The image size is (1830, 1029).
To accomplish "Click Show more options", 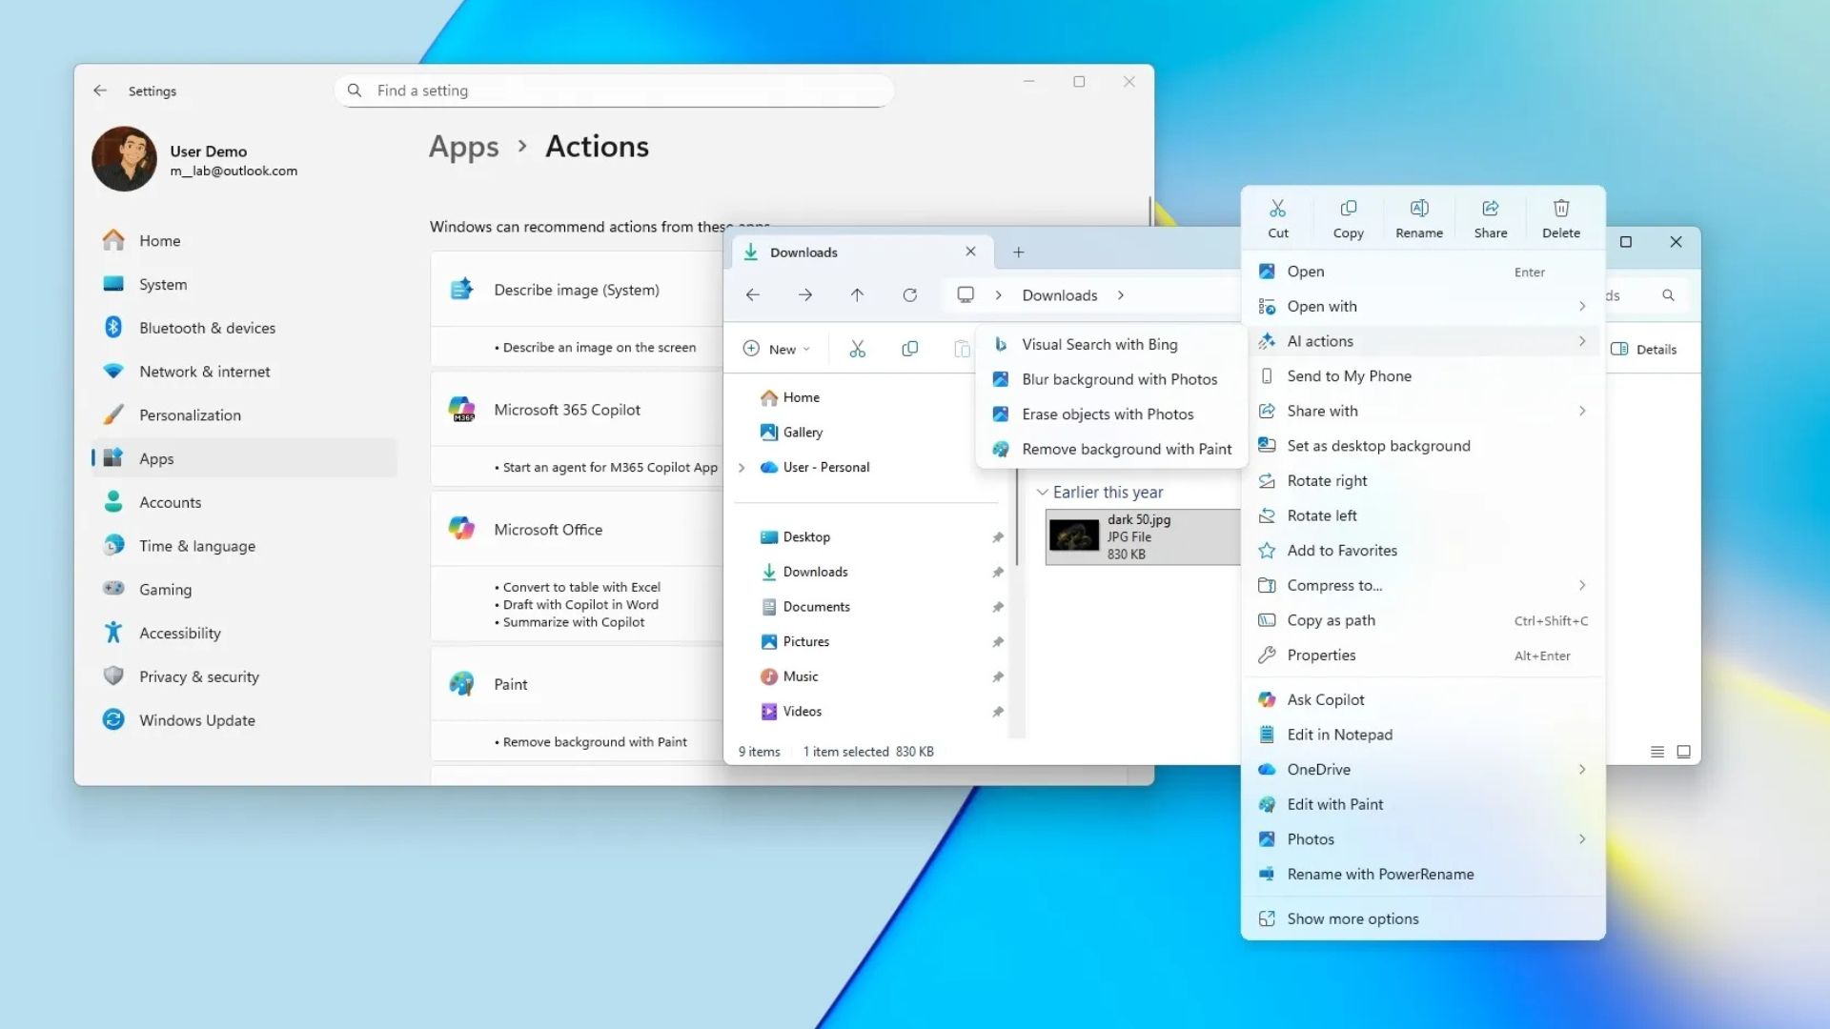I will tap(1352, 918).
